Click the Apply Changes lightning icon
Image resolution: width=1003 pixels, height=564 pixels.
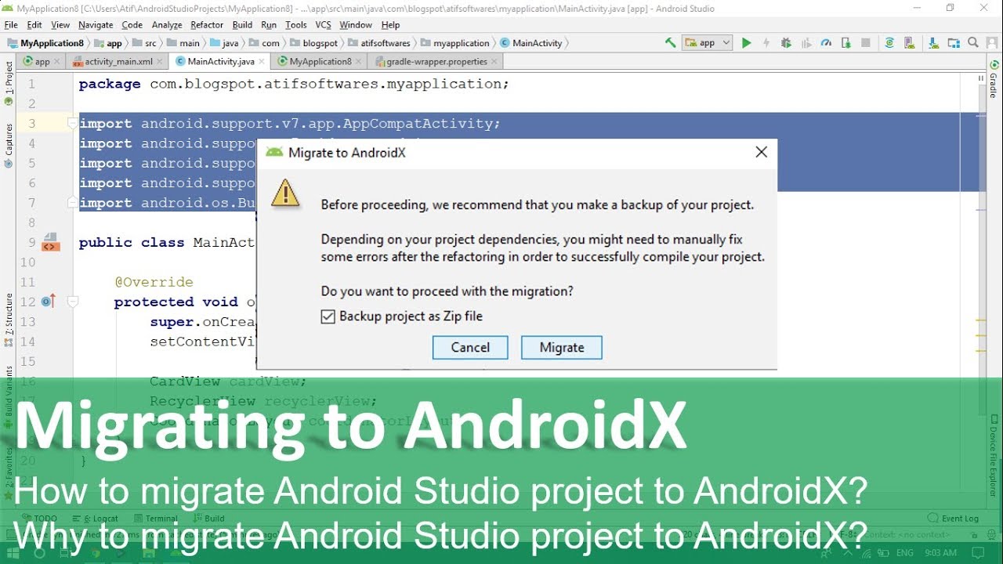[x=766, y=43]
